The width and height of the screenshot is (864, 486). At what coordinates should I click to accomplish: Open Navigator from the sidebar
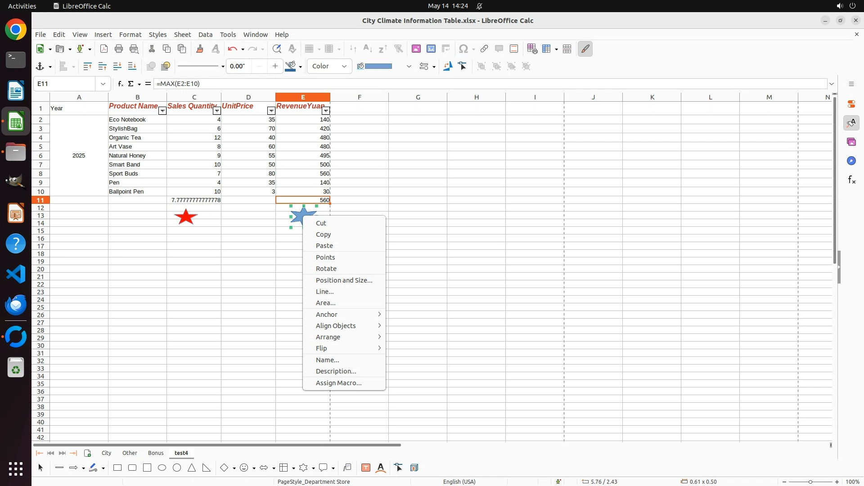(x=851, y=161)
